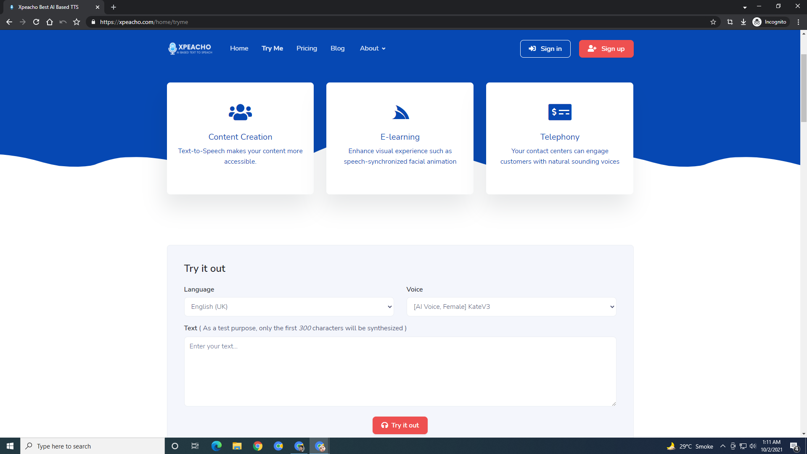Open the browser downloads icon
This screenshot has width=807, height=454.
[x=743, y=22]
